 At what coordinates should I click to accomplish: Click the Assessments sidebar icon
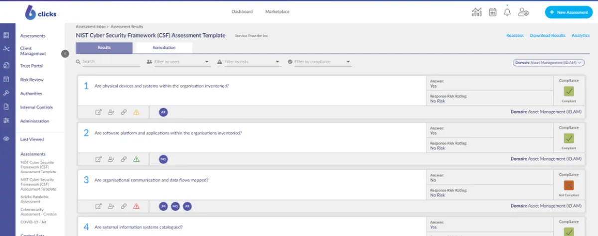pyautogui.click(x=6, y=35)
